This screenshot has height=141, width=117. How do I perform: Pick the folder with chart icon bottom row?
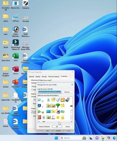click(48, 117)
